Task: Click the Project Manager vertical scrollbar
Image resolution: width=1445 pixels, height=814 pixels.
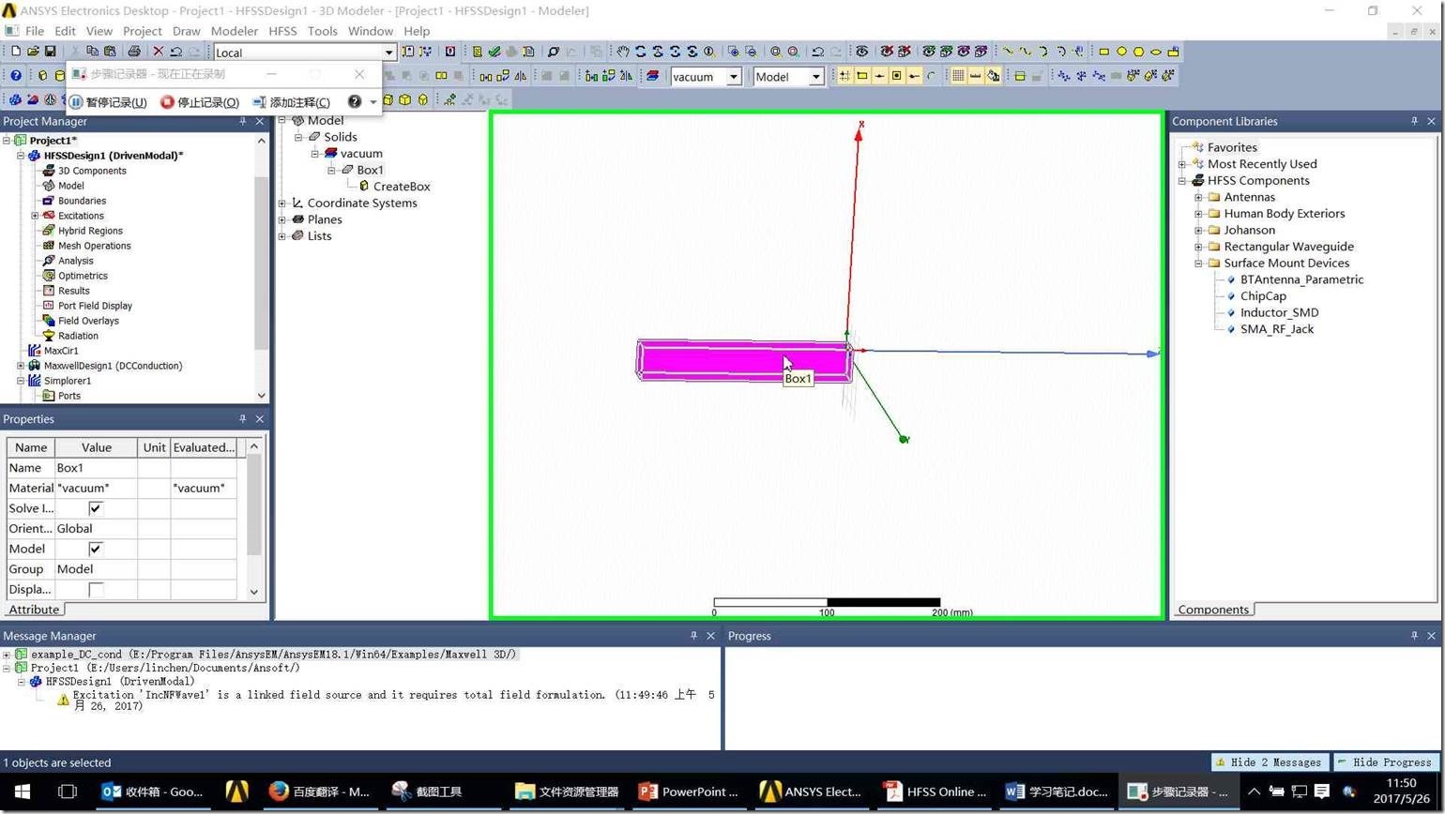Action: pos(261,268)
